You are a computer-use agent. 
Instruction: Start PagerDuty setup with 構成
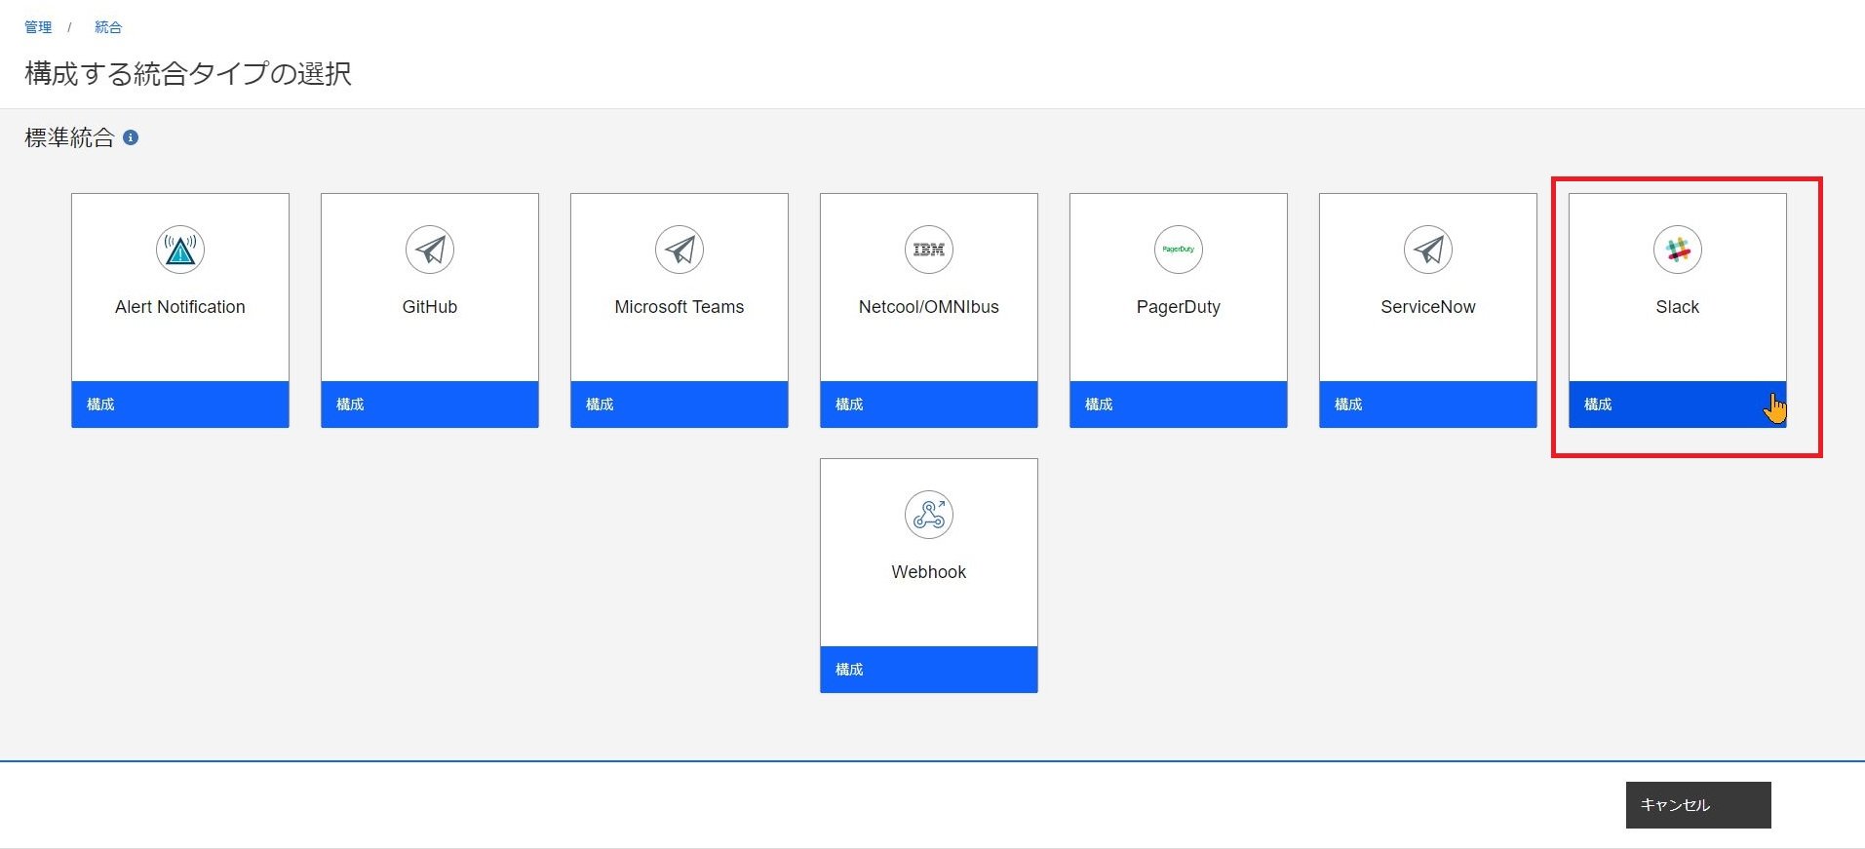1179,404
